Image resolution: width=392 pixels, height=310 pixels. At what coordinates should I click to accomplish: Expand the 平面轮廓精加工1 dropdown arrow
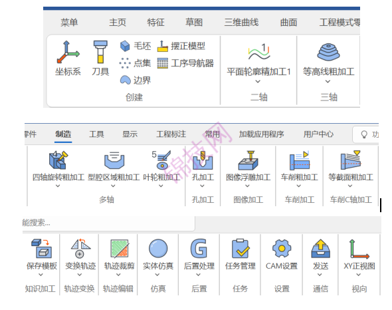click(x=258, y=81)
